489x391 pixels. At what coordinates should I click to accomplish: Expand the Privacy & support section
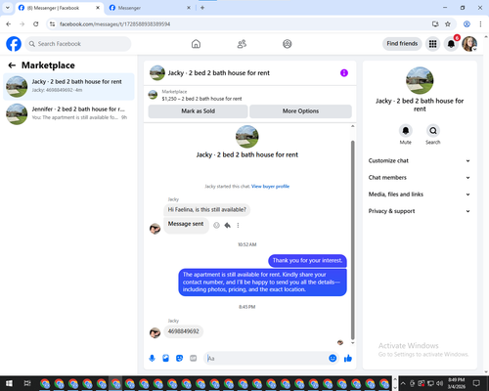coord(420,211)
